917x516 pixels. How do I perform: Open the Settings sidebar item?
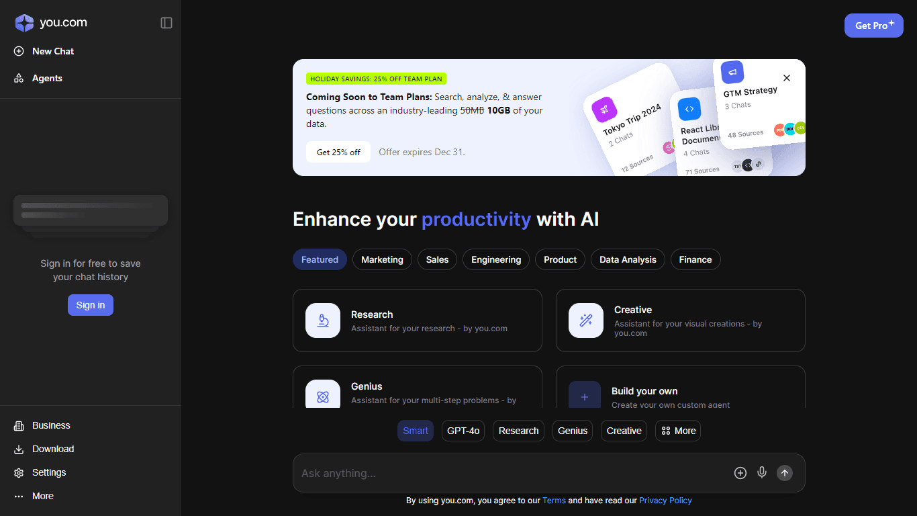[x=49, y=473]
